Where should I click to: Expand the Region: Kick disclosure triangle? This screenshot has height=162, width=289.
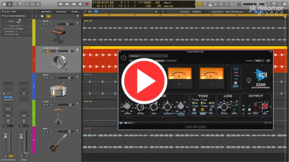3,12
